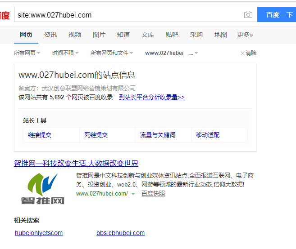Click the 死链提交 webmaster tool

[96, 135]
